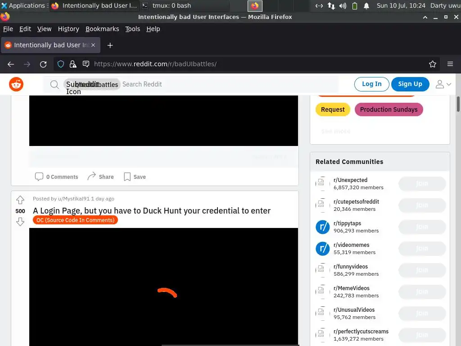Open tracking protection shield icon
This screenshot has height=346, width=461.
(61, 64)
